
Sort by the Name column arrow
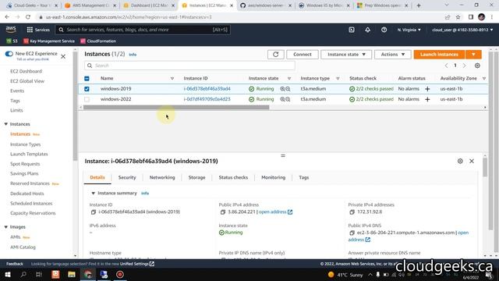tap(172, 78)
